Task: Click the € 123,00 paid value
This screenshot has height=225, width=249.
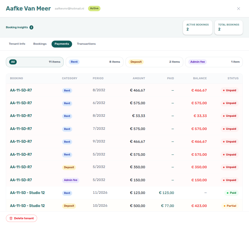Action: point(166,193)
